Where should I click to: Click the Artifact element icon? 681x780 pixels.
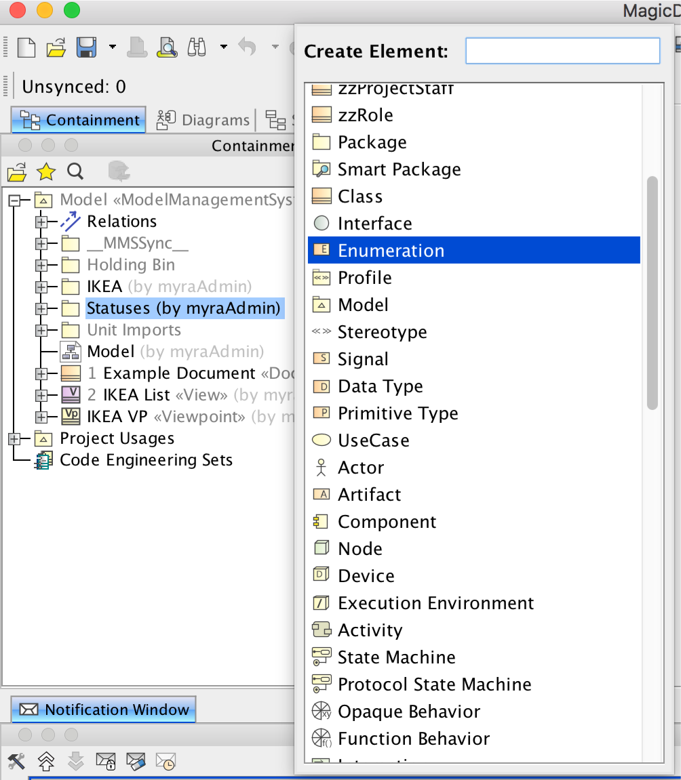pyautogui.click(x=321, y=494)
